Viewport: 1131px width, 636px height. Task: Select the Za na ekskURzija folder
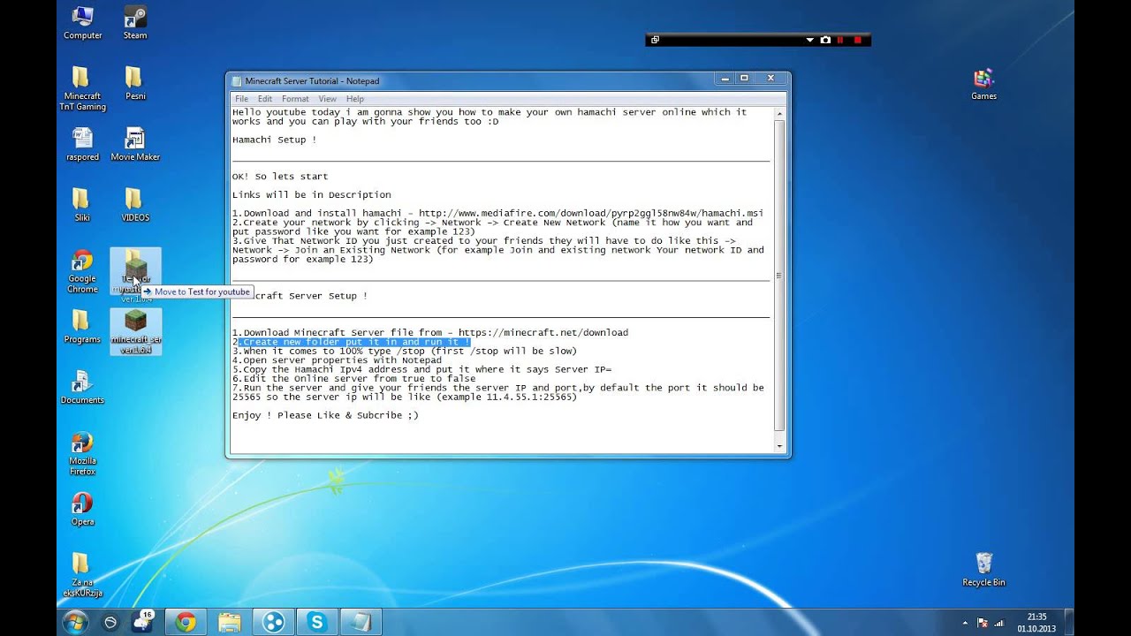point(82,575)
